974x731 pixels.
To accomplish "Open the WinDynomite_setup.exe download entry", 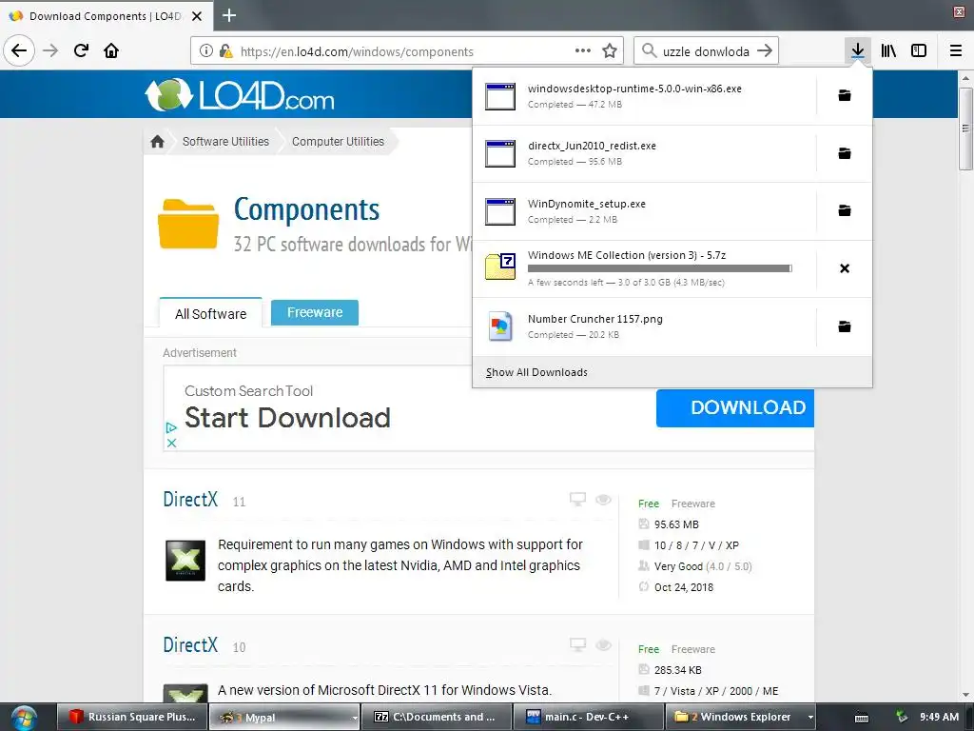I will pos(644,211).
